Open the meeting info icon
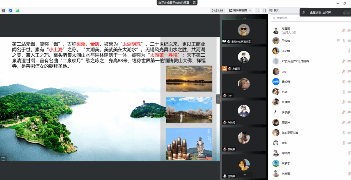Viewport: 351px width, 180px height. click(x=4, y=11)
